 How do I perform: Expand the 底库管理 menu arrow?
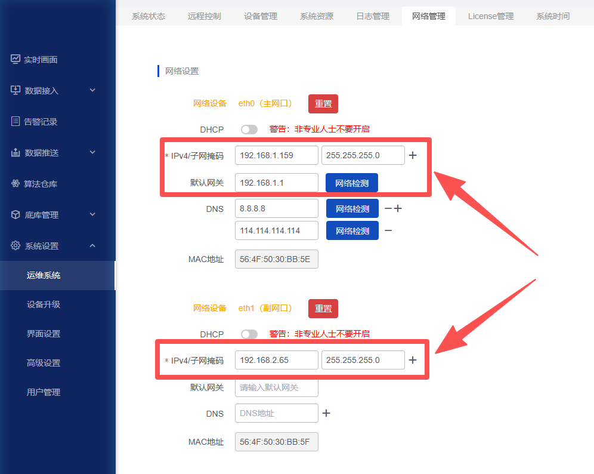click(x=92, y=214)
